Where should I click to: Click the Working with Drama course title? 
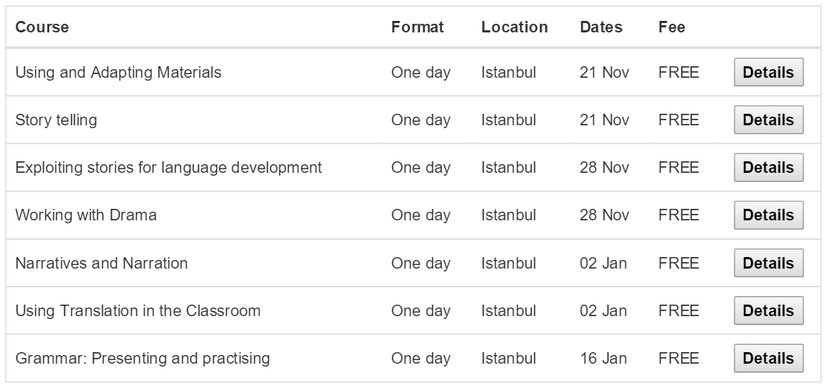[86, 215]
